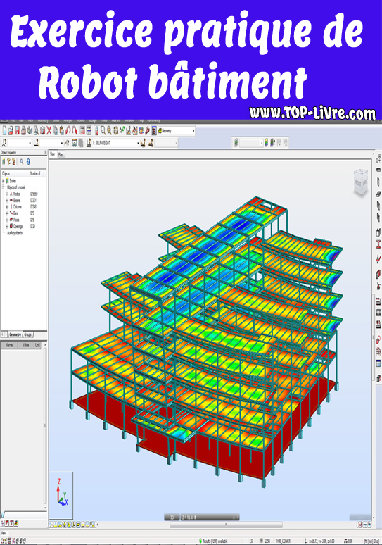Collapse the Objects of a model node
The image size is (382, 545).
click(3, 187)
